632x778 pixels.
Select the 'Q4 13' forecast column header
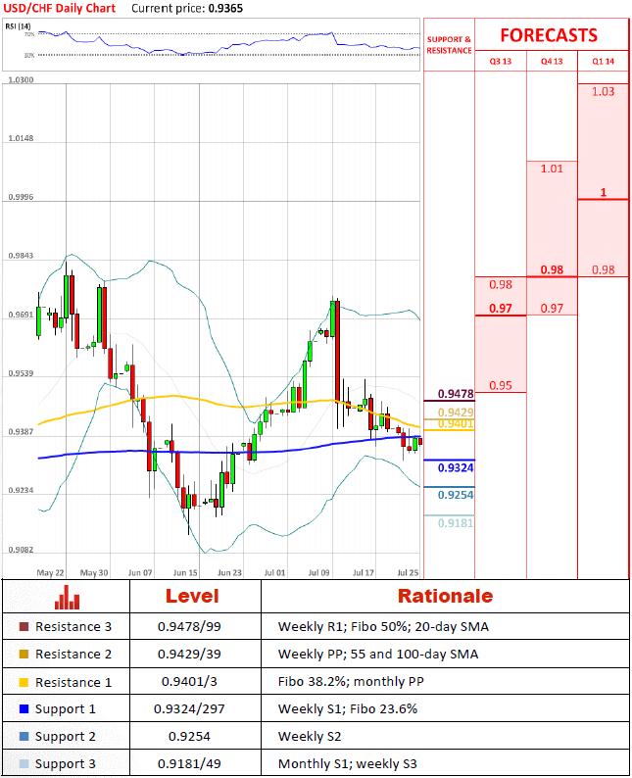pyautogui.click(x=552, y=61)
